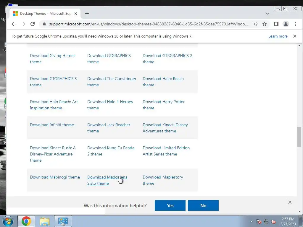Download Jack Reacher theme
The image size is (303, 227).
pos(109,128)
